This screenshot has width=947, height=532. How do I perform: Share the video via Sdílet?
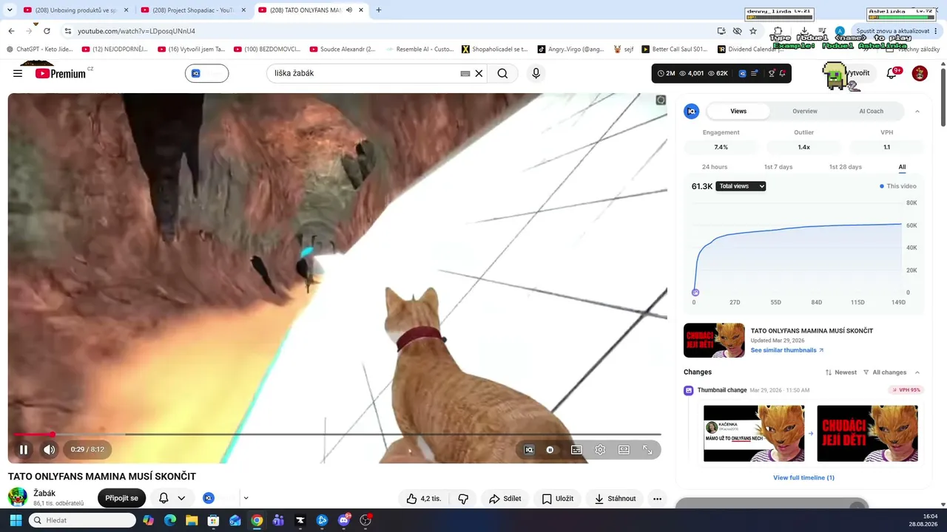pyautogui.click(x=505, y=499)
